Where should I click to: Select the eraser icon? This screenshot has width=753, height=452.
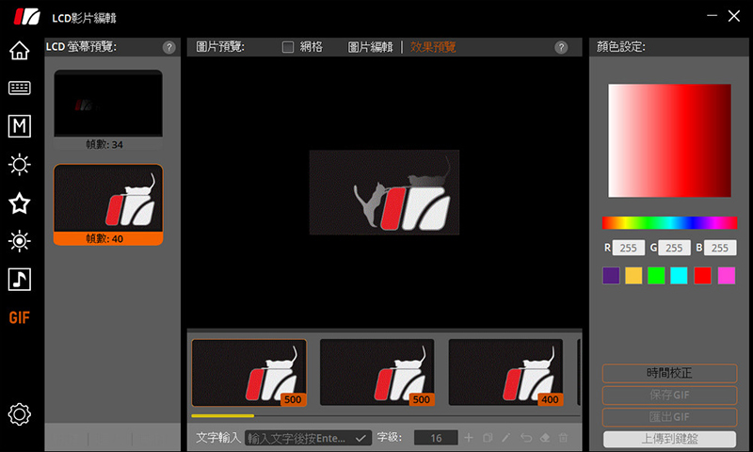tap(545, 438)
